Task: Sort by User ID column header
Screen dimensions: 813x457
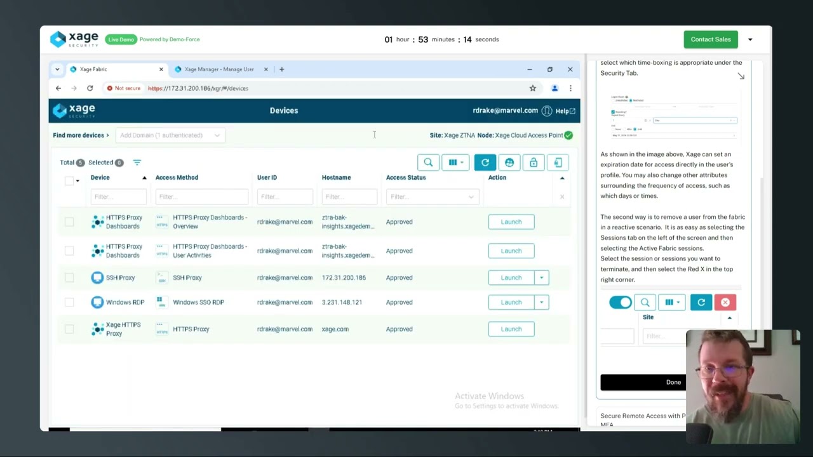Action: (267, 178)
